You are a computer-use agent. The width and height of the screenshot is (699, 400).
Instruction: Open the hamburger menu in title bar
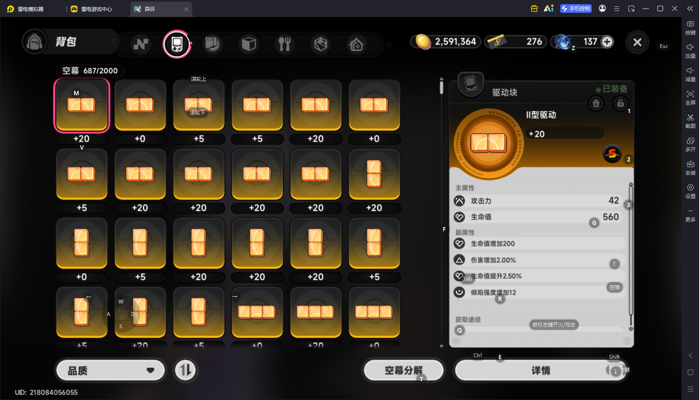pos(617,9)
